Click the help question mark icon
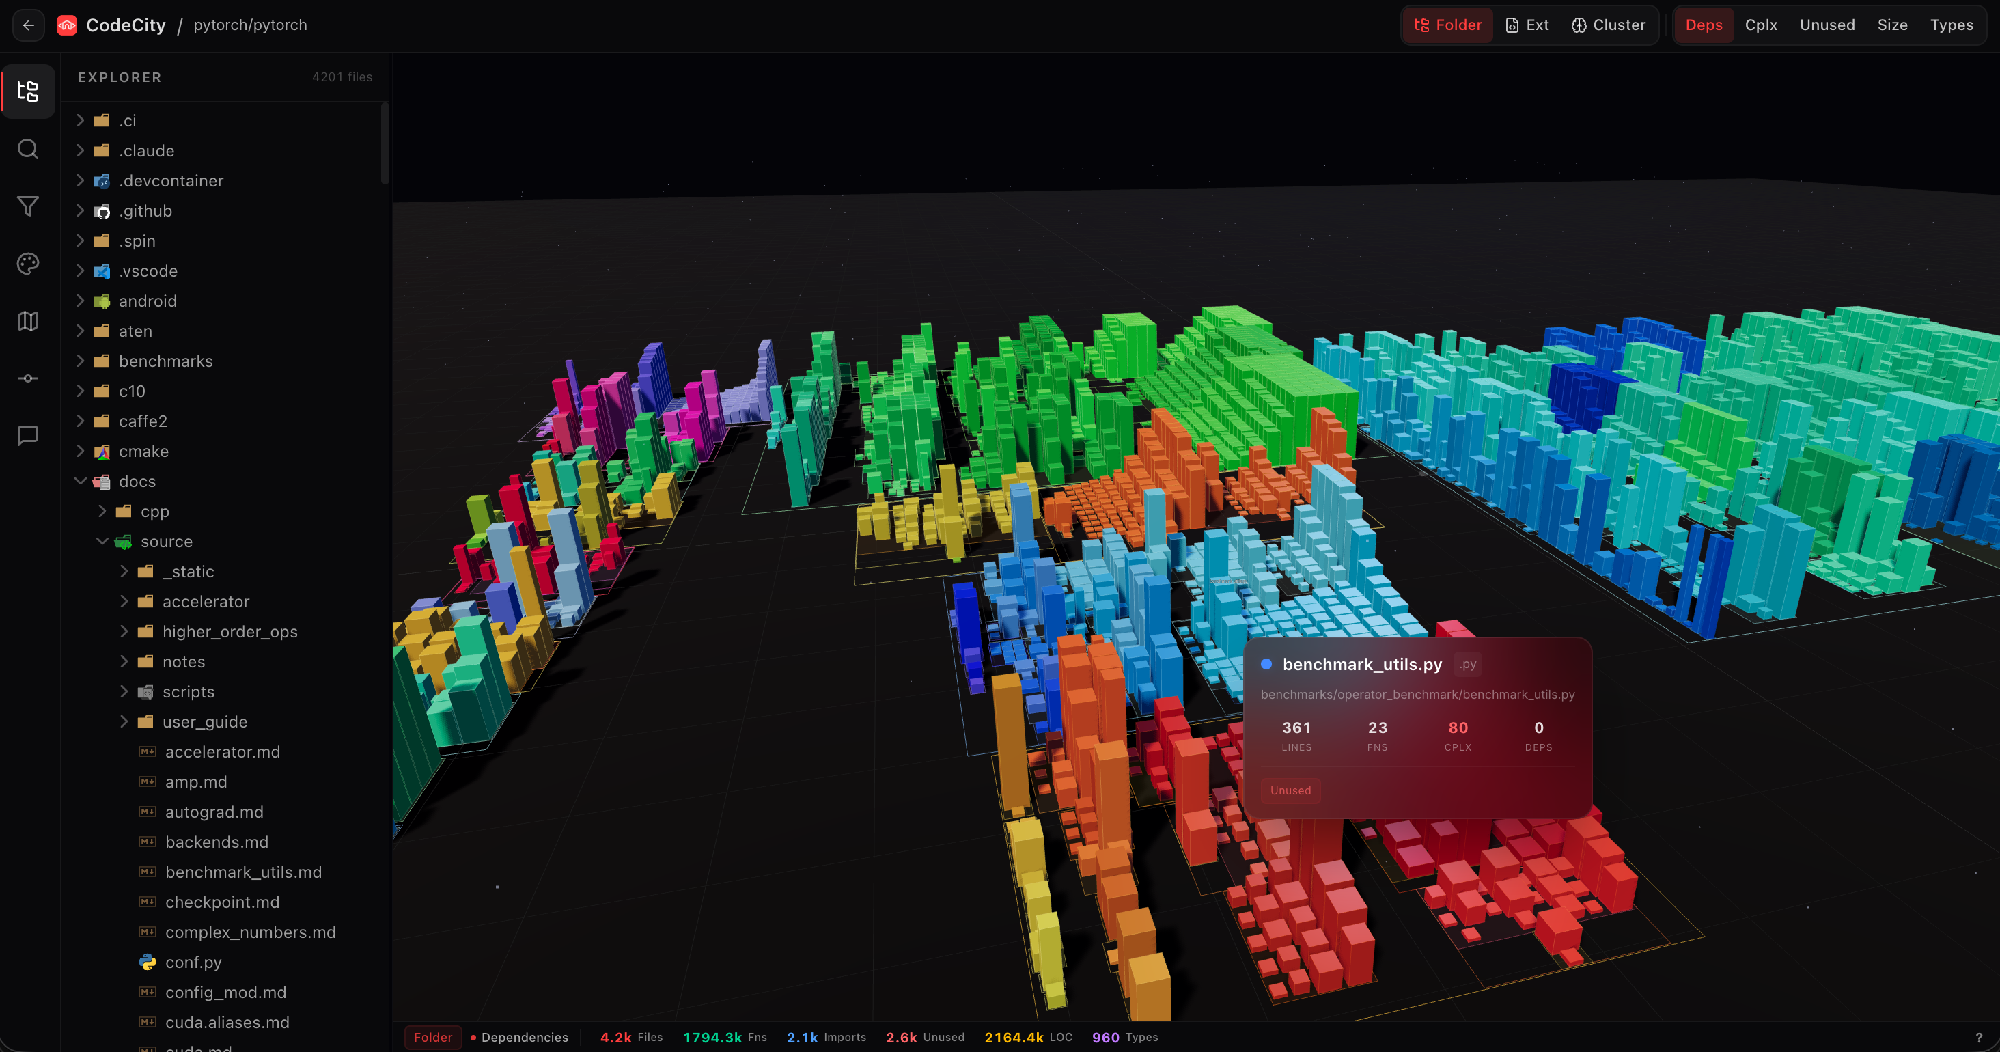Viewport: 2000px width, 1052px height. tap(1978, 1037)
